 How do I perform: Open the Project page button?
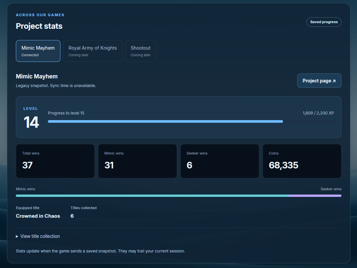(x=319, y=80)
